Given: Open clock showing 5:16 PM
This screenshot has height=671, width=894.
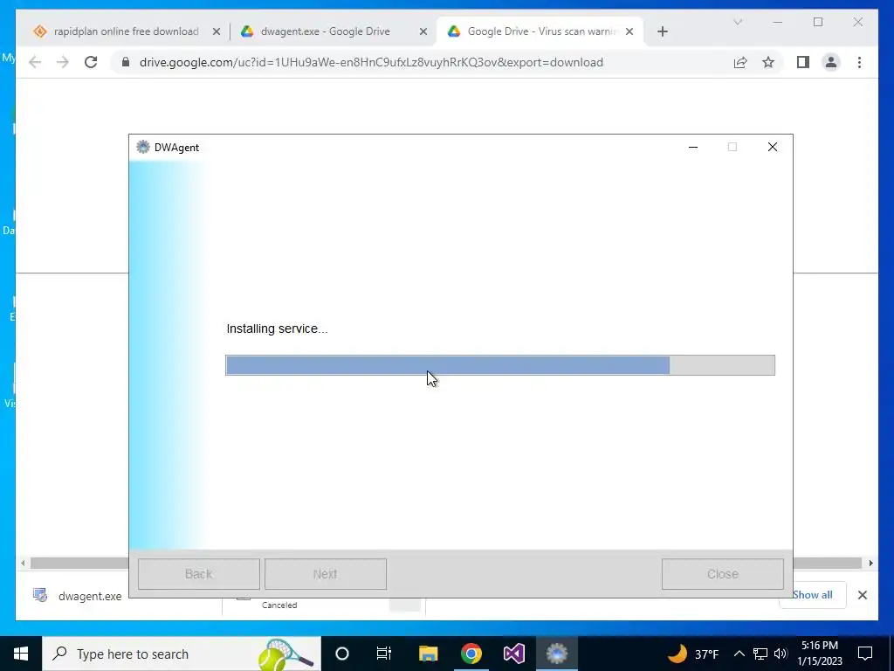Looking at the screenshot, I should coord(819,654).
